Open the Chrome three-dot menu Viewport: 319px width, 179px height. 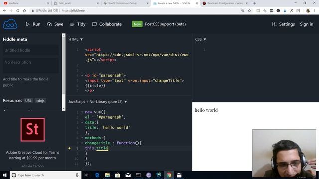coord(315,11)
